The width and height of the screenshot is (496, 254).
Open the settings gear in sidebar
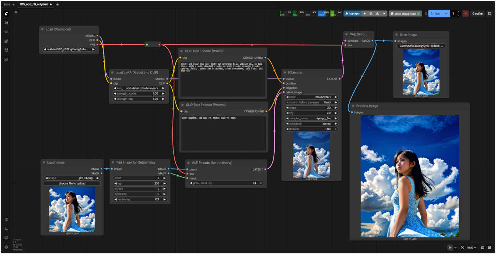pos(6,247)
